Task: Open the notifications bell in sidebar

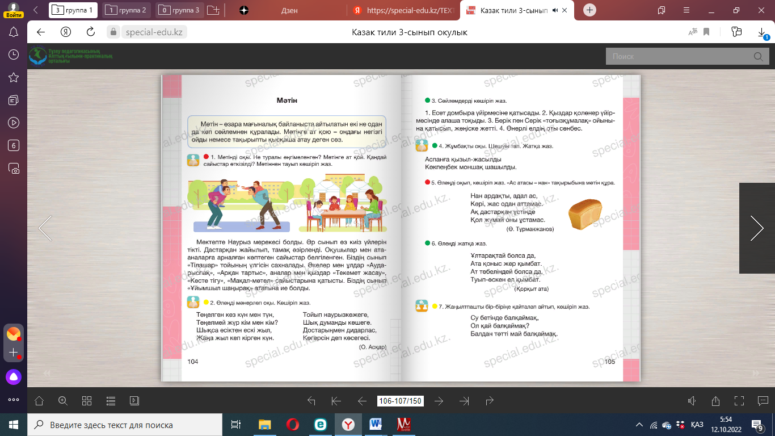Action: point(14,32)
